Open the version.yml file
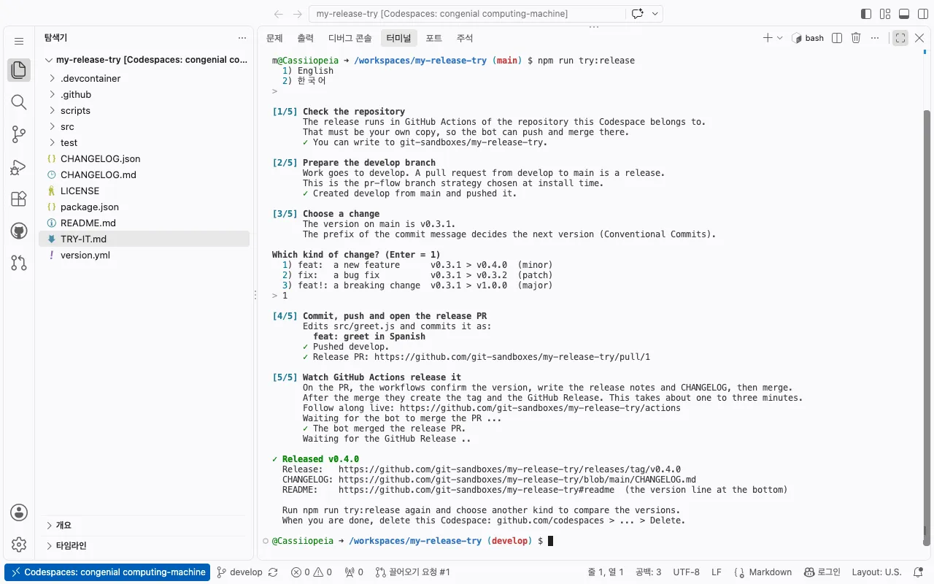 click(x=144, y=255)
